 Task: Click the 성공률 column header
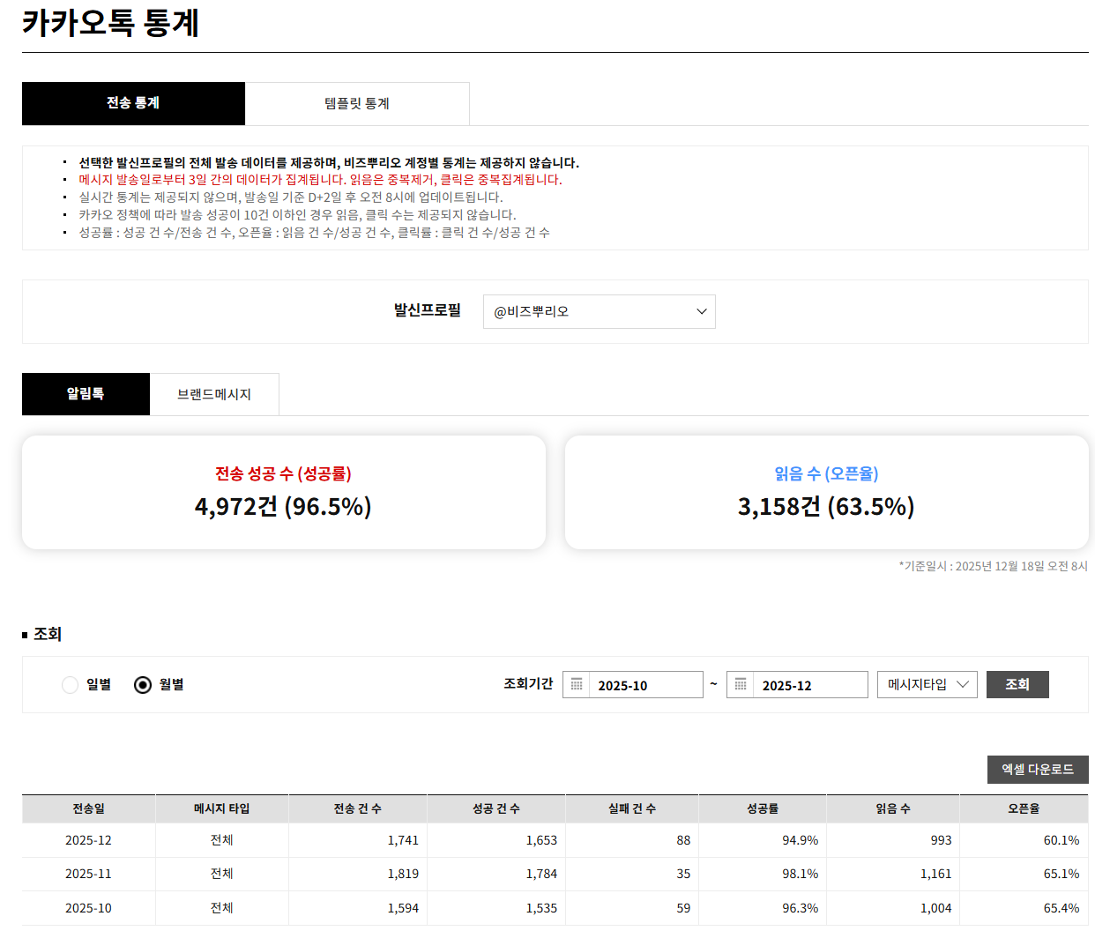pyautogui.click(x=763, y=808)
